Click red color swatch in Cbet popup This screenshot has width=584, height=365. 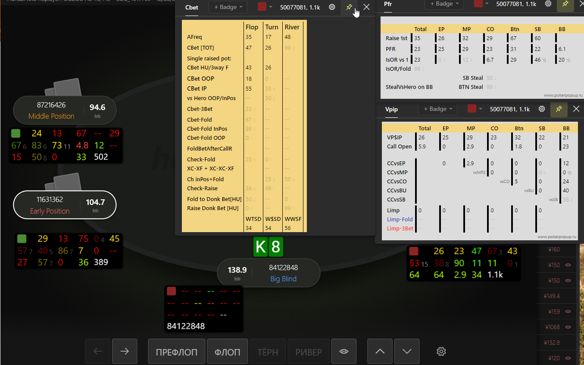click(x=262, y=7)
